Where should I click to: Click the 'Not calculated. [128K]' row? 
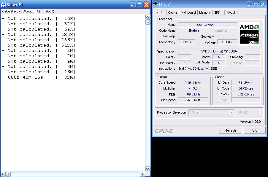click(39, 34)
